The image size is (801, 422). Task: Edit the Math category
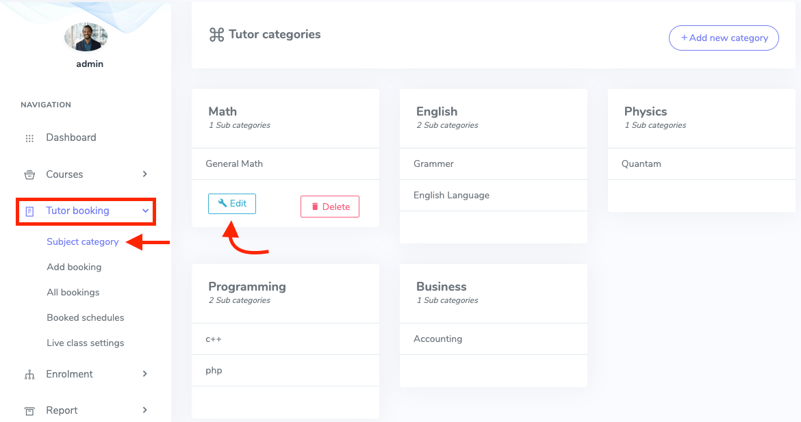click(x=231, y=203)
